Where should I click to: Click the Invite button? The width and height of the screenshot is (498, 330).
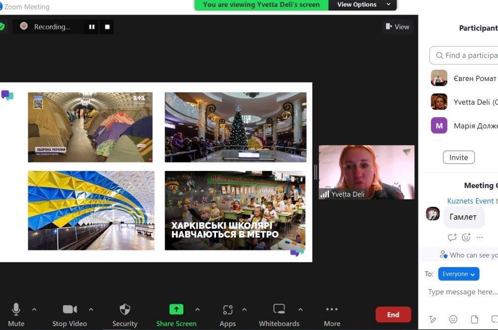(458, 157)
